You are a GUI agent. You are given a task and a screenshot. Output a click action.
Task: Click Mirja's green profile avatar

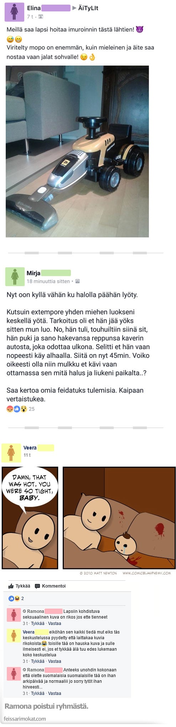[x=15, y=276]
